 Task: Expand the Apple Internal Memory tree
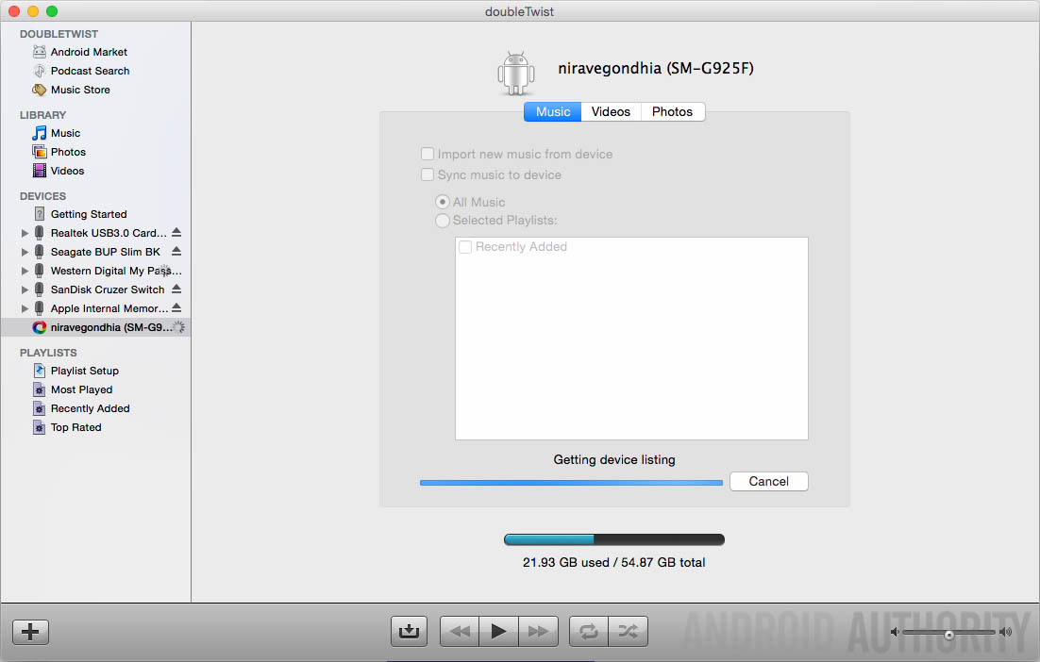coord(25,308)
